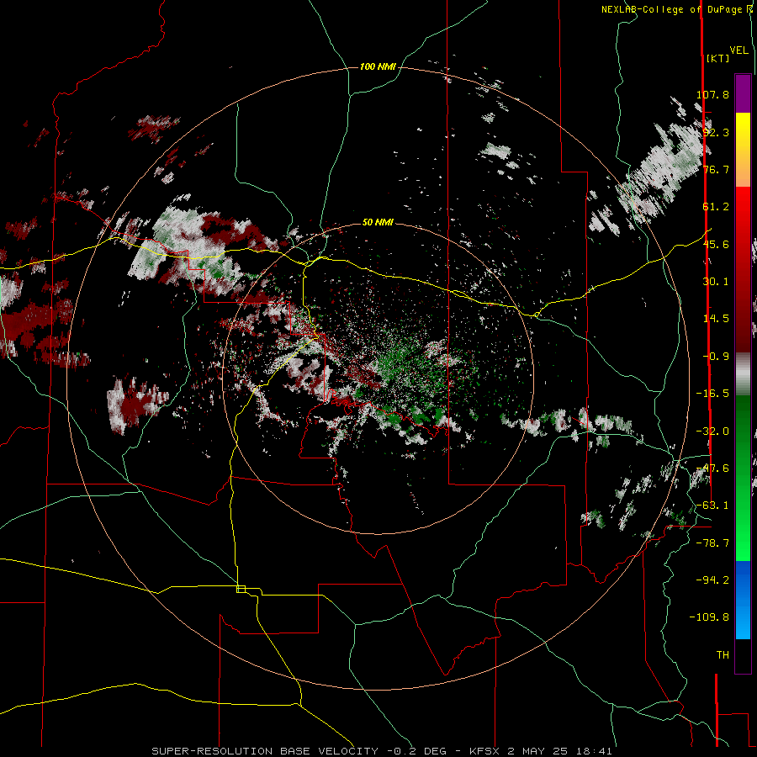Click the 30.1 velocity scale value
Screen dimensions: 757x757
tap(716, 282)
